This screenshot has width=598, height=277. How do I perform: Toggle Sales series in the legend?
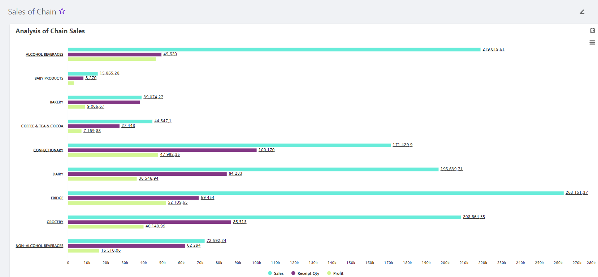276,273
